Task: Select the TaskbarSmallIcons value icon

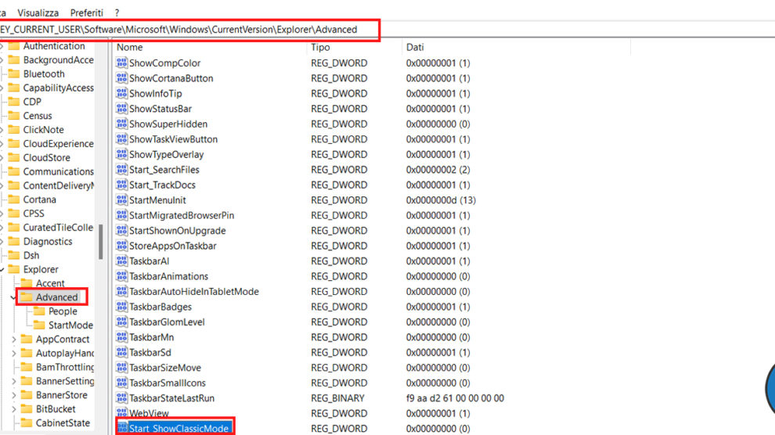Action: (x=121, y=383)
